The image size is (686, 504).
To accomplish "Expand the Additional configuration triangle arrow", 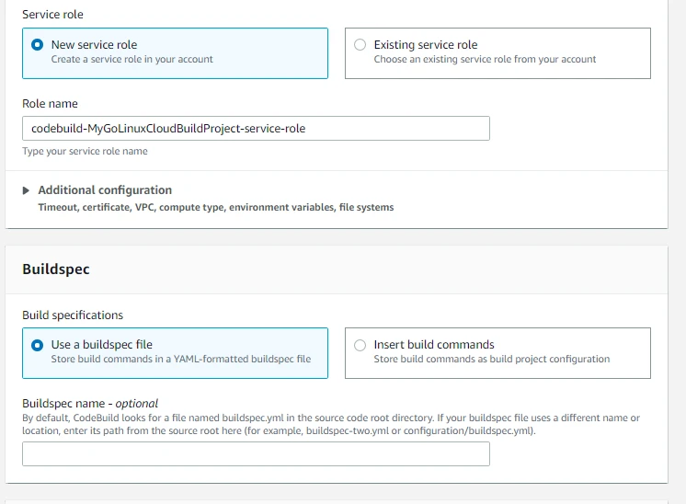I will point(26,190).
